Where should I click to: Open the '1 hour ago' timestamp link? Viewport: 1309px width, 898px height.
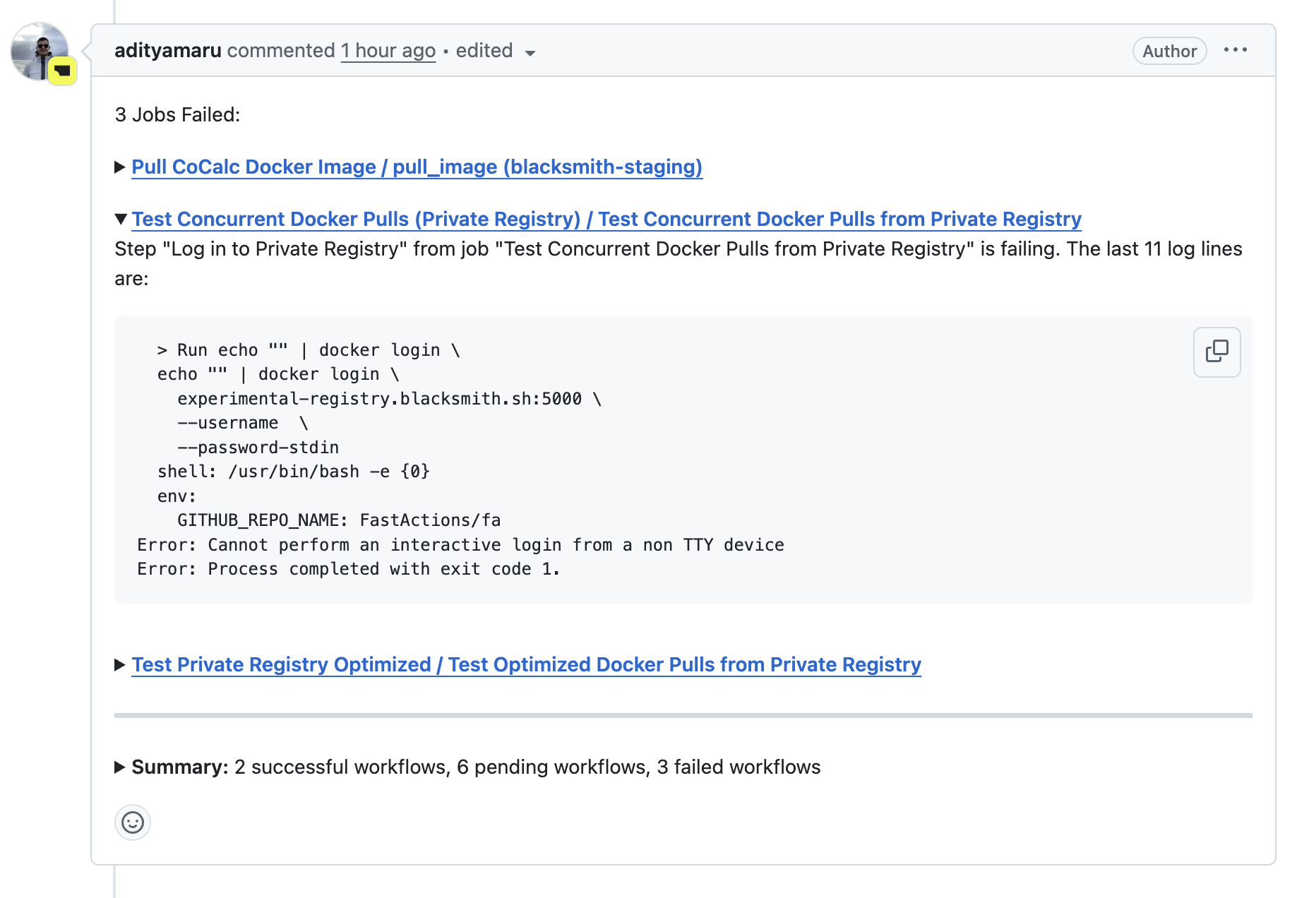(388, 51)
